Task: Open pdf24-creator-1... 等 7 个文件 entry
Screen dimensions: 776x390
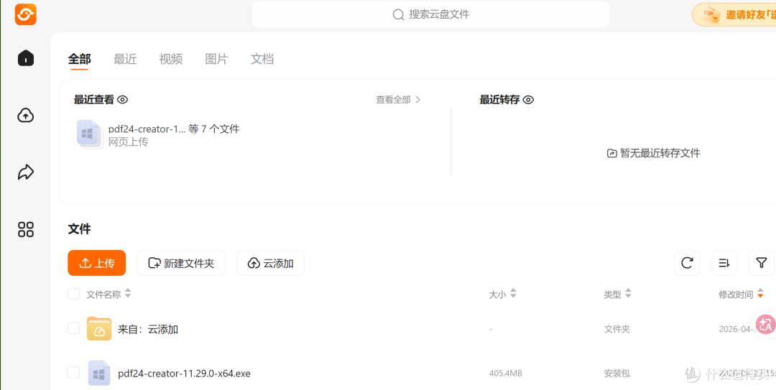Action: 174,129
